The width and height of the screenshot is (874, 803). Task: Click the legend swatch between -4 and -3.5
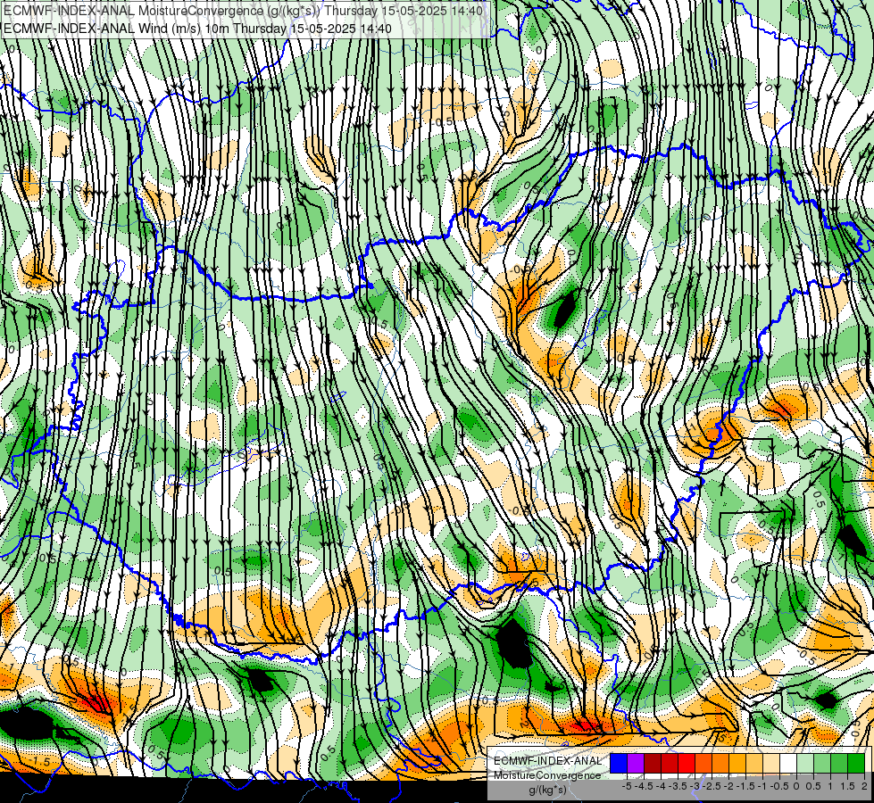coord(670,764)
